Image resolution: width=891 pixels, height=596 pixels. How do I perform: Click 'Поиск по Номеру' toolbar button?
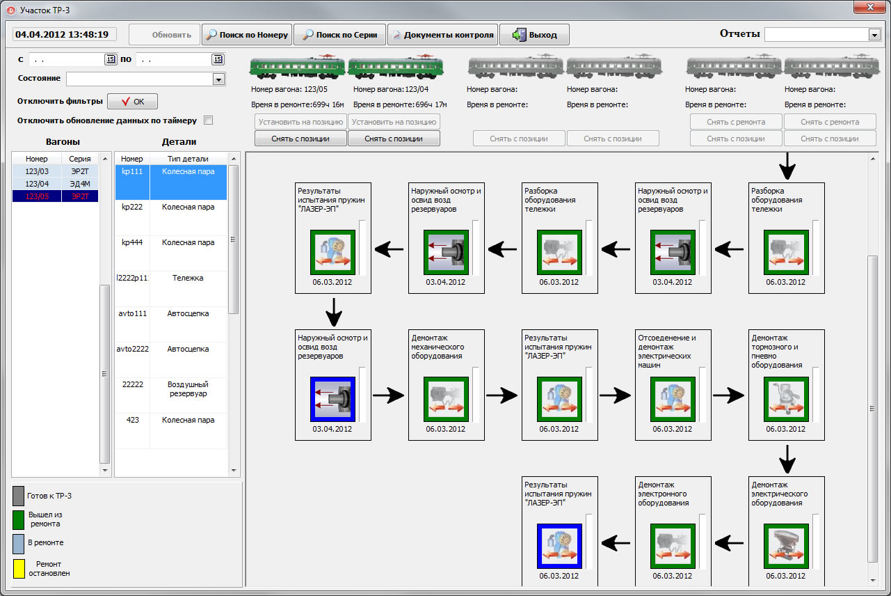coord(247,35)
